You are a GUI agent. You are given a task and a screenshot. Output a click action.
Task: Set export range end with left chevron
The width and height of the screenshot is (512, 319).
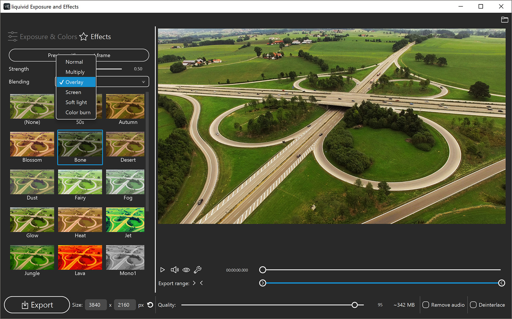(x=201, y=283)
